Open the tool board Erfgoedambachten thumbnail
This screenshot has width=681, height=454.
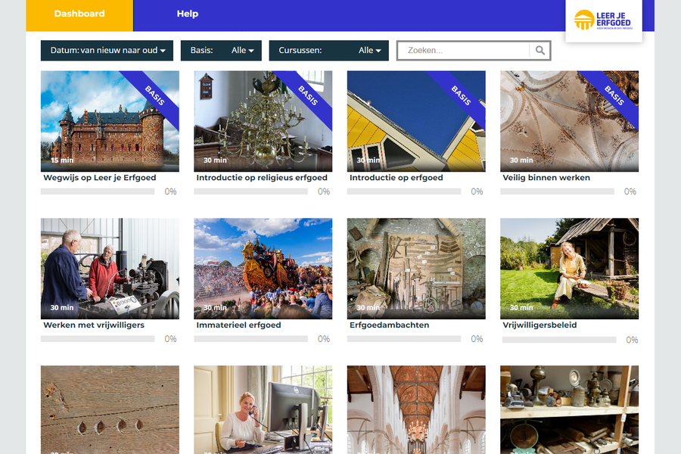pyautogui.click(x=416, y=269)
